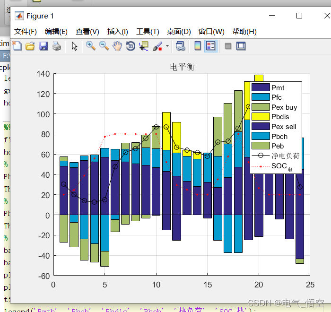Click the Hide Plot Tools icon
Viewport: 331px width, 312px height.
pyautogui.click(x=228, y=46)
